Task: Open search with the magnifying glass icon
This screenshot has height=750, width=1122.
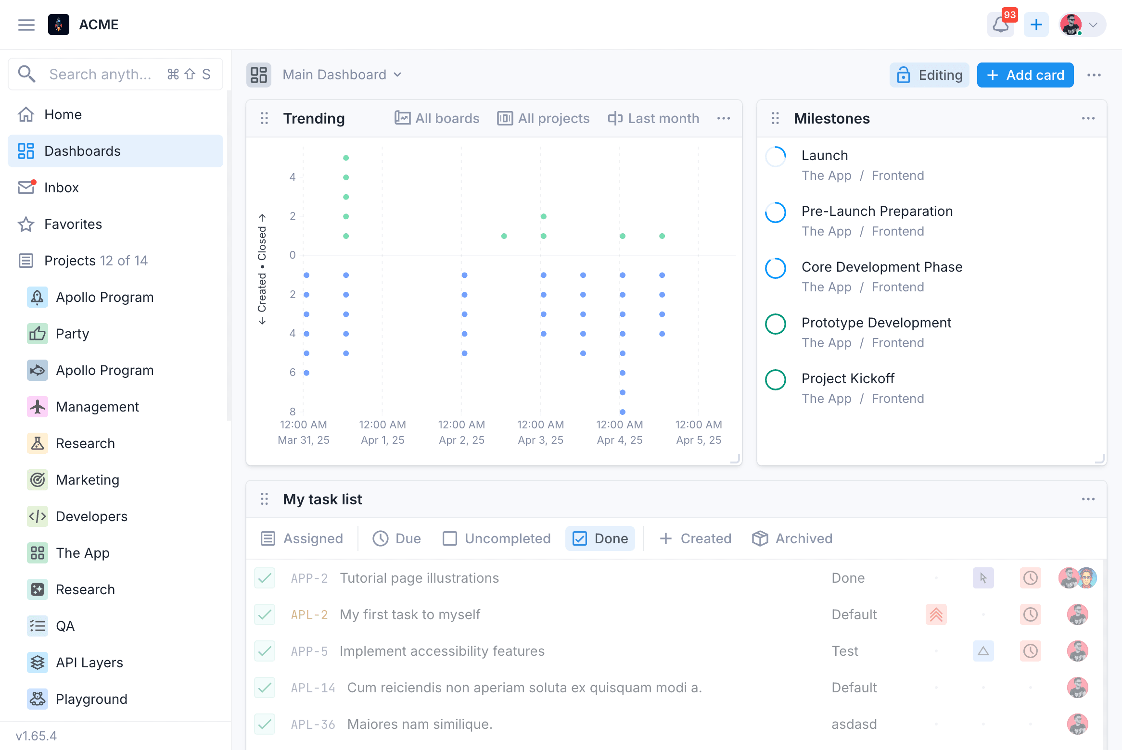Action: 27,74
